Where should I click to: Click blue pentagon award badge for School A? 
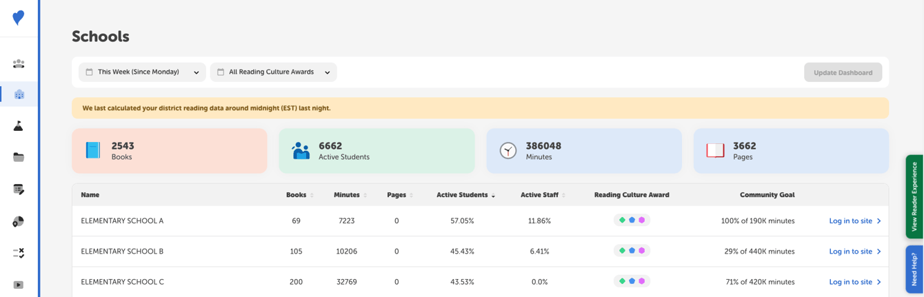tap(632, 221)
